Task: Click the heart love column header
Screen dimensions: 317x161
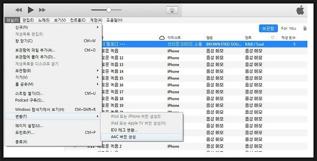Action: click(273, 37)
